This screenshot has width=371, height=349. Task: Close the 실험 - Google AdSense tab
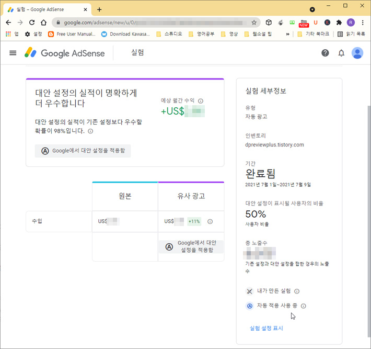point(85,9)
